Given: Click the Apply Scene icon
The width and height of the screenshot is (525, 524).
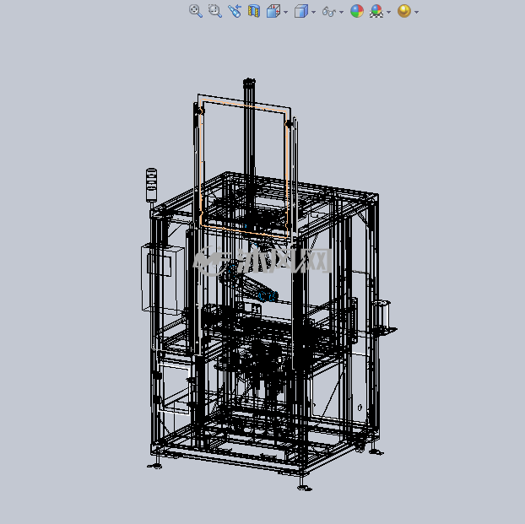Looking at the screenshot, I should [x=376, y=11].
